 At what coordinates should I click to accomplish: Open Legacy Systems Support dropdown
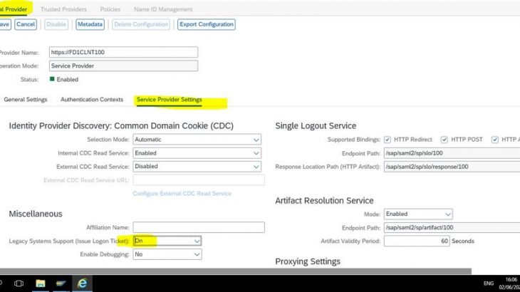coord(167,241)
